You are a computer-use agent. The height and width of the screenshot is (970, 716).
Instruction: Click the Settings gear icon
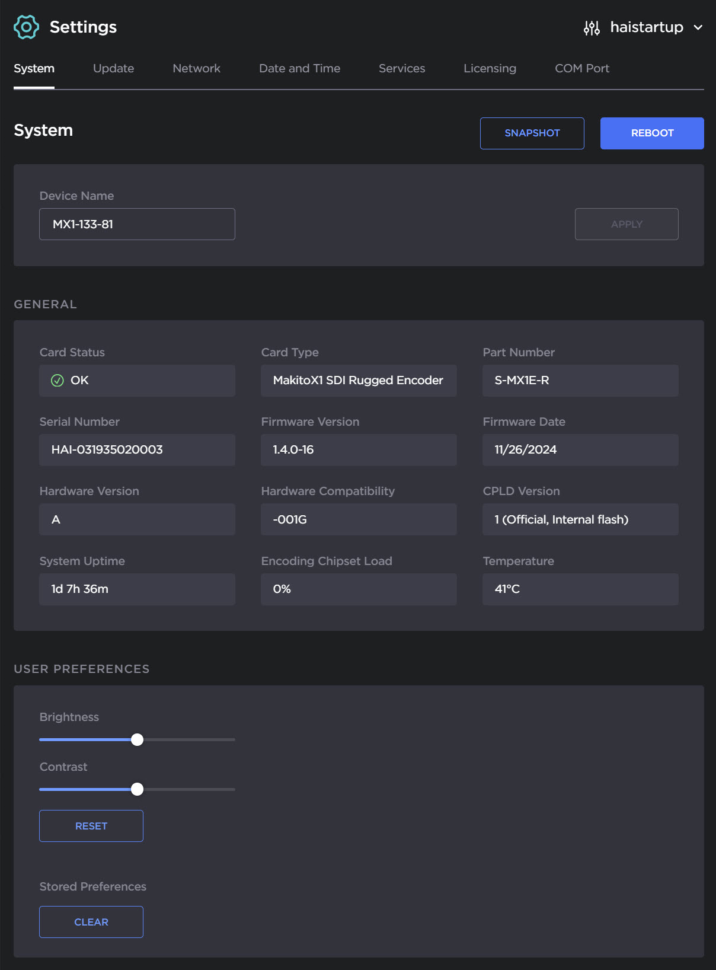pos(26,27)
